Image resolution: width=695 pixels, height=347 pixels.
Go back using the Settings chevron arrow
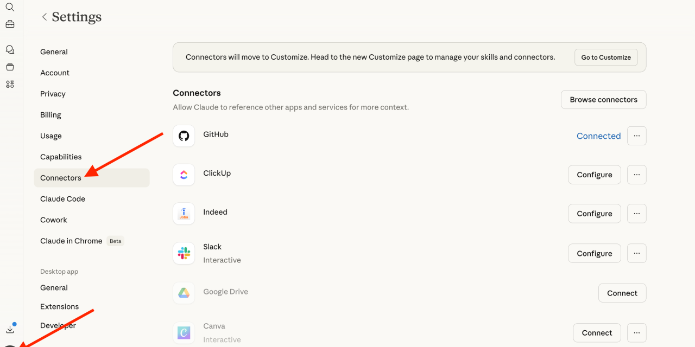45,17
